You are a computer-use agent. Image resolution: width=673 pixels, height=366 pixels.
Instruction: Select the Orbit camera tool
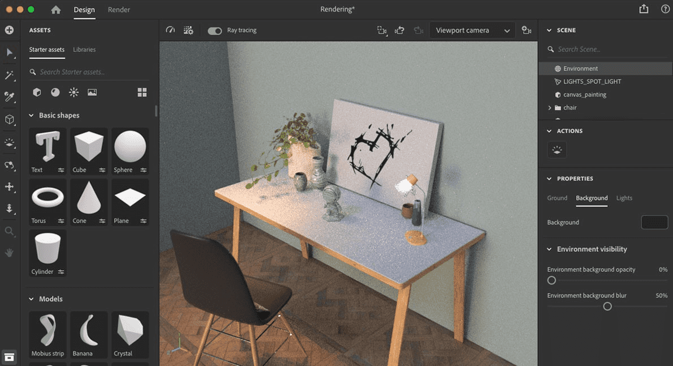10,165
